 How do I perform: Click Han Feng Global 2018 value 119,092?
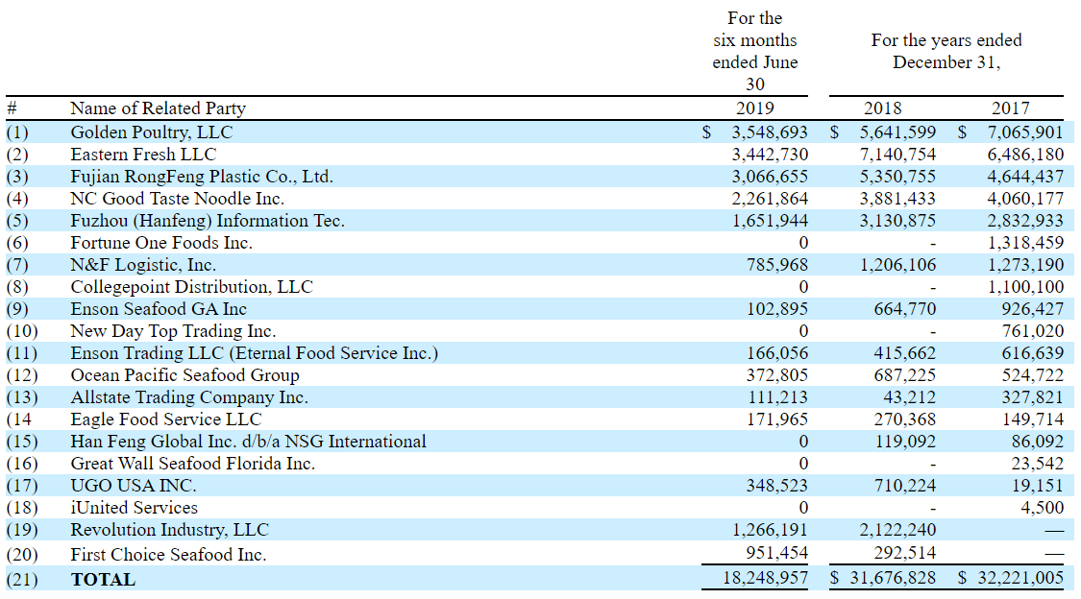click(905, 441)
